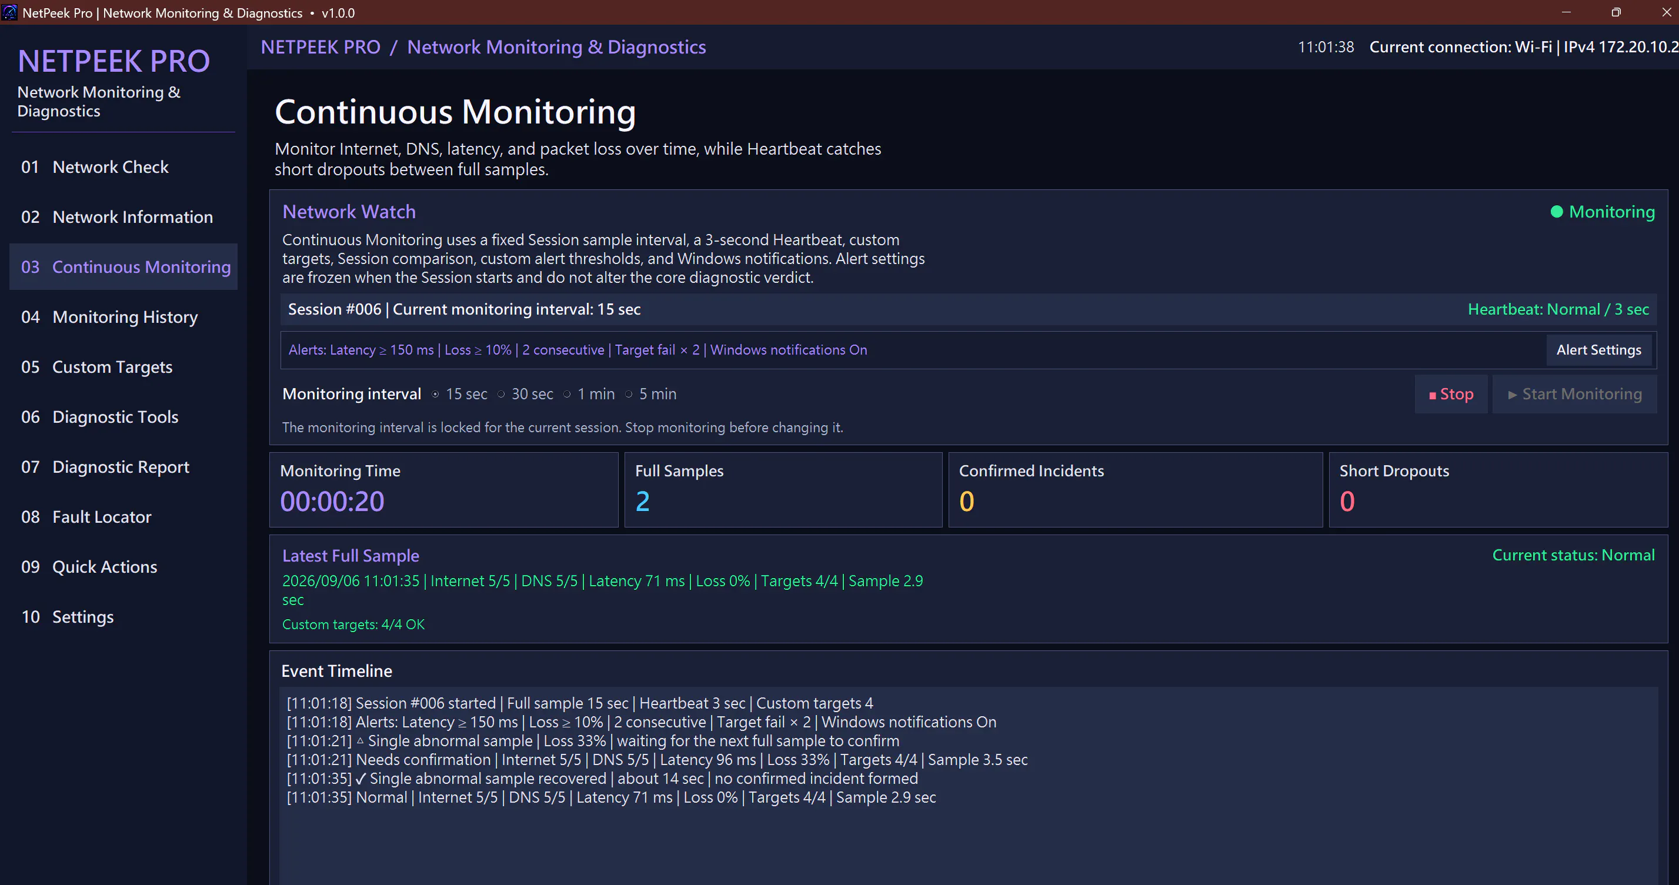The height and width of the screenshot is (885, 1679).
Task: Click the Event Timeline heading
Action: [x=337, y=671]
